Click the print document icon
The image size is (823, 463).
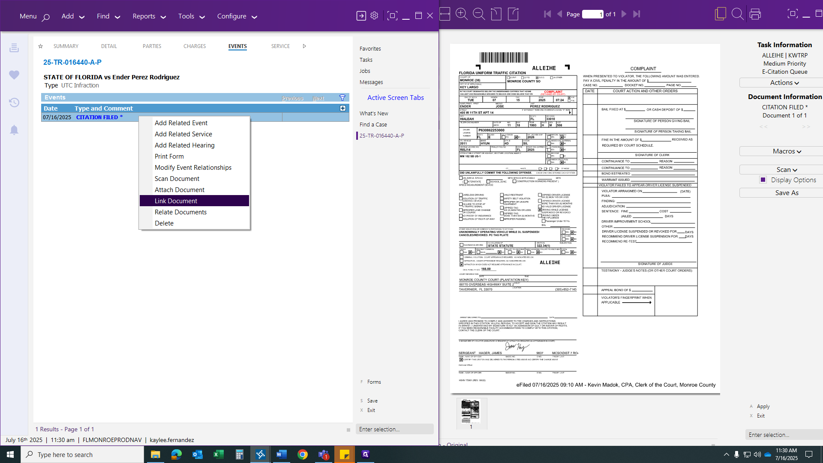(x=755, y=14)
